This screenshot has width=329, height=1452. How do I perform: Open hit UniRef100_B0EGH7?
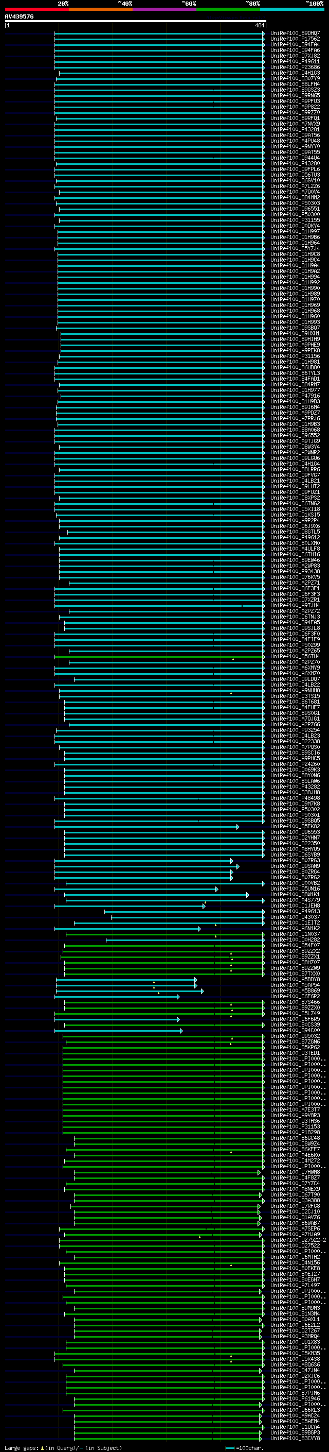point(295,1279)
